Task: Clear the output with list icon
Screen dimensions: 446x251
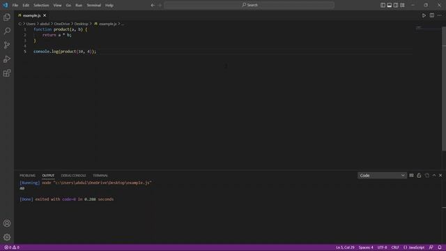Action: pyautogui.click(x=411, y=175)
